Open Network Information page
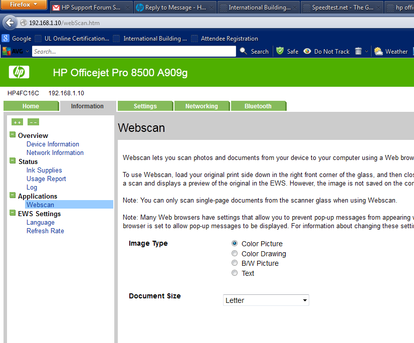Viewport: 414px width, 343px height. pos(55,152)
